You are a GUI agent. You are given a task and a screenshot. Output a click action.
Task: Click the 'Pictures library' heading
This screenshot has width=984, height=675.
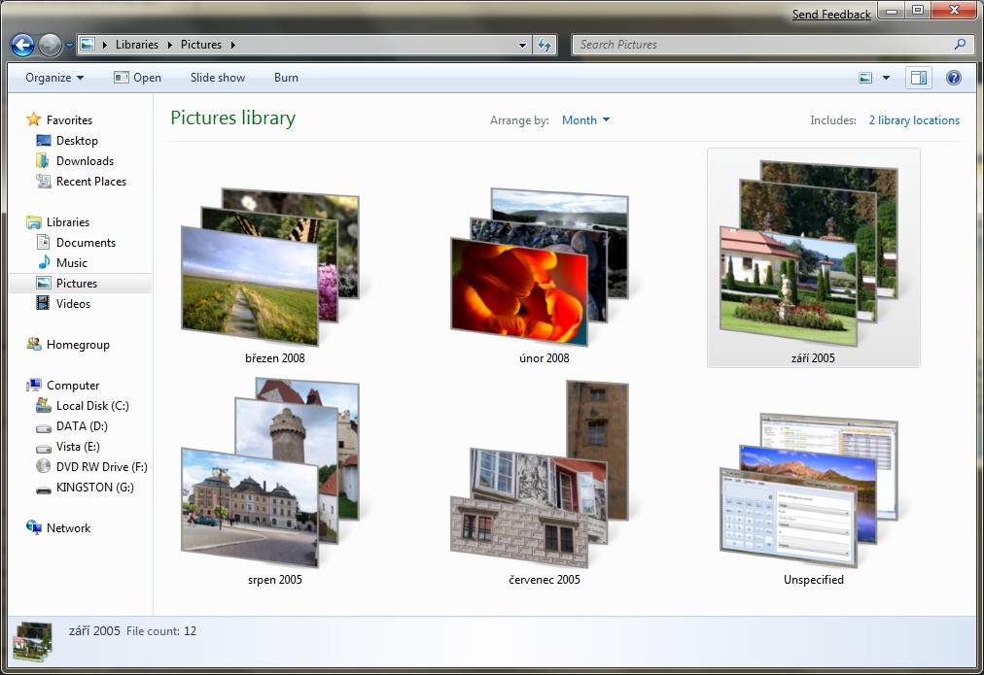[x=232, y=118]
